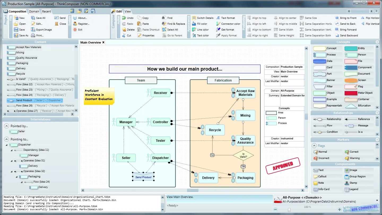The height and width of the screenshot is (215, 382).
Task: Click Same Size positioning tool
Action: 308,18
